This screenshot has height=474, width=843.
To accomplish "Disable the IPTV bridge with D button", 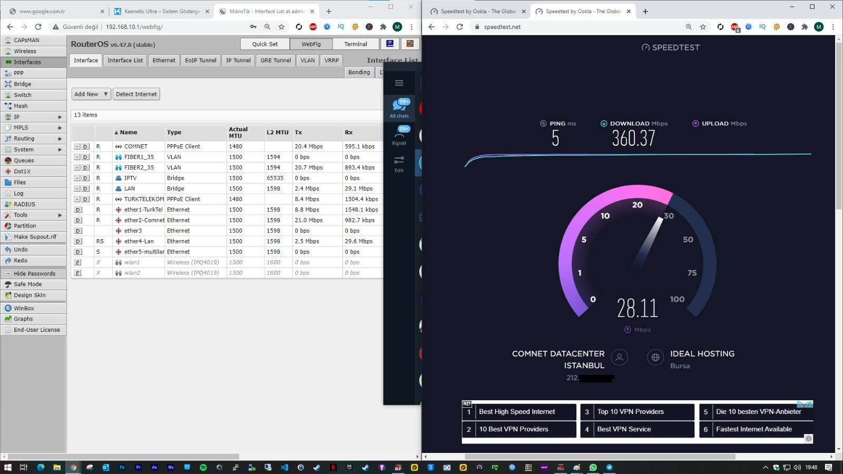I will tap(85, 178).
